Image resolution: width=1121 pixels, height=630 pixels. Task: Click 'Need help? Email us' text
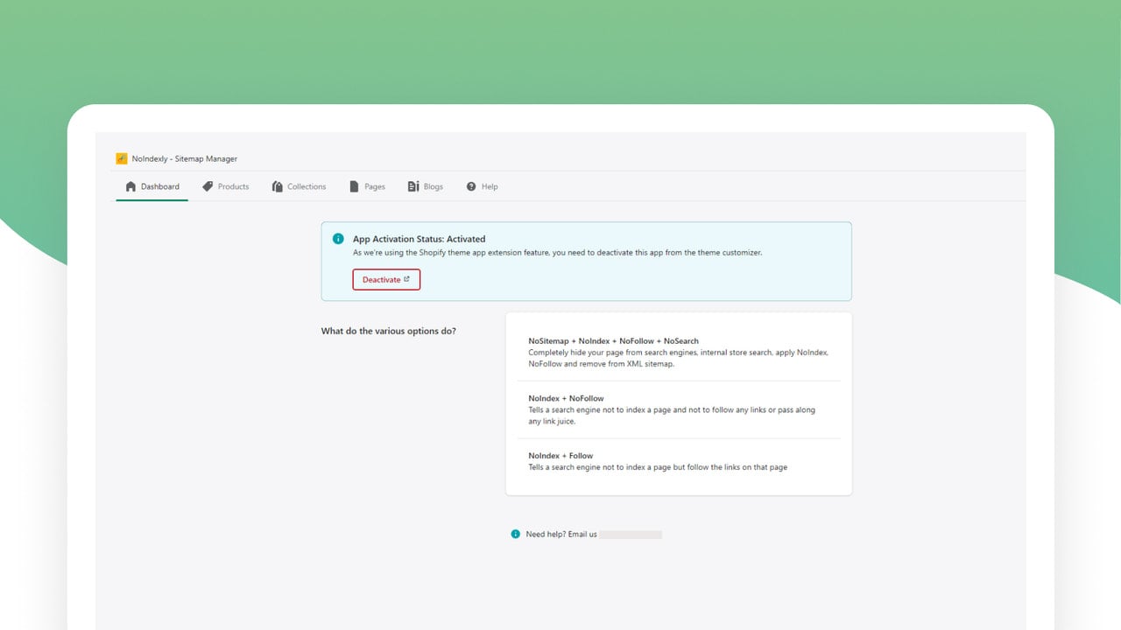tap(561, 534)
